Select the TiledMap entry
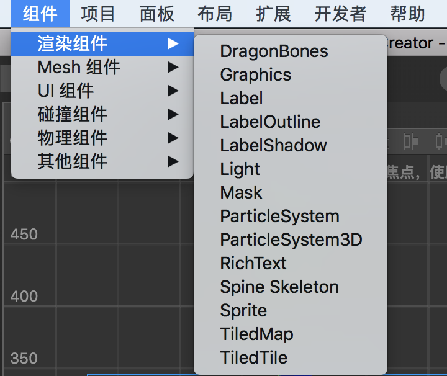447x376 pixels. pos(256,334)
